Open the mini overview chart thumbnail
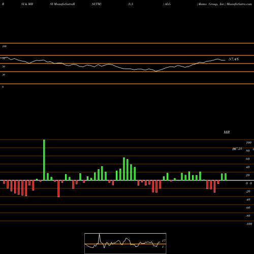The image size is (254, 254). point(125,243)
